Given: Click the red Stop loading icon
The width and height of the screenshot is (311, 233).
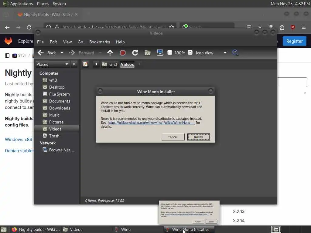Looking at the screenshot, I should [x=123, y=53].
